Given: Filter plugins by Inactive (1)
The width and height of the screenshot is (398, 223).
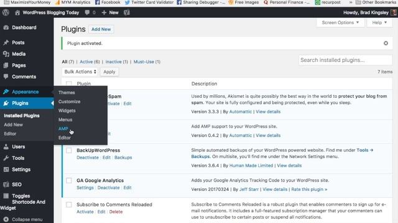Looking at the screenshot, I should [x=116, y=62].
